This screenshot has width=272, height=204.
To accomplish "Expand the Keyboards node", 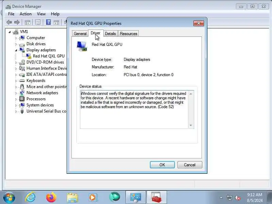I will [16, 81].
